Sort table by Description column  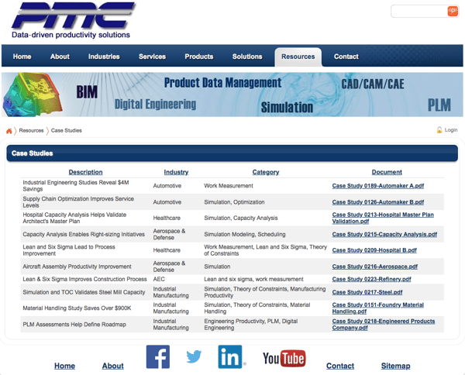[x=85, y=172]
